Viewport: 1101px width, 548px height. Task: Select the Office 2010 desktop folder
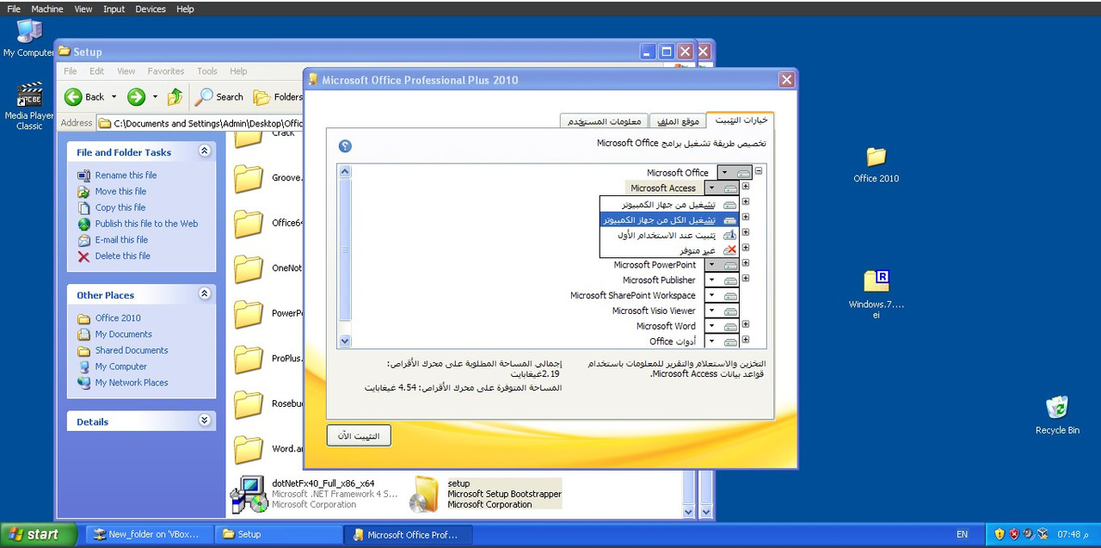click(x=876, y=164)
